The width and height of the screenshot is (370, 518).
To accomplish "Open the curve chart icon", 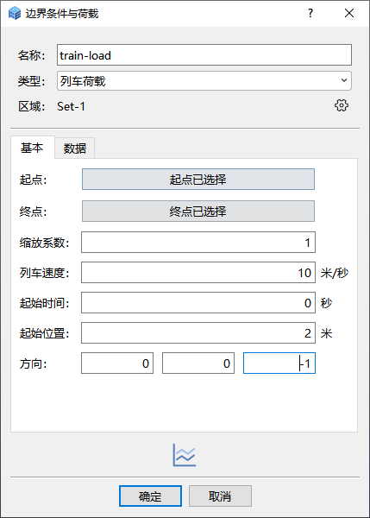I will pyautogui.click(x=185, y=455).
